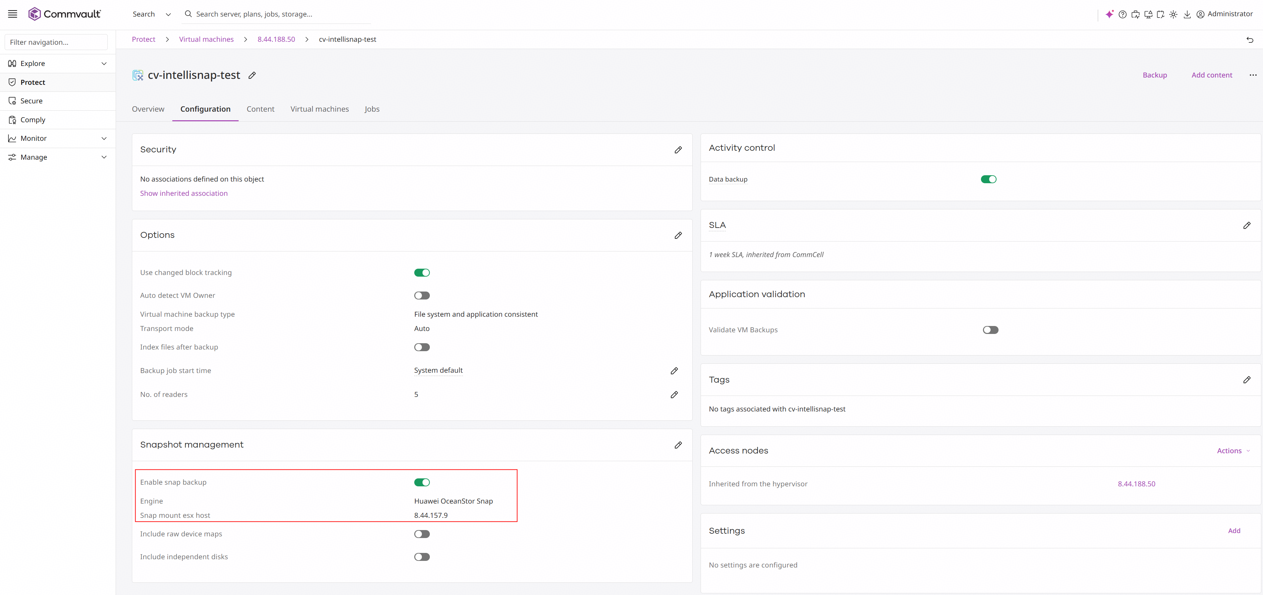This screenshot has height=595, width=1263.
Task: Switch to the Overview tab
Action: point(148,109)
